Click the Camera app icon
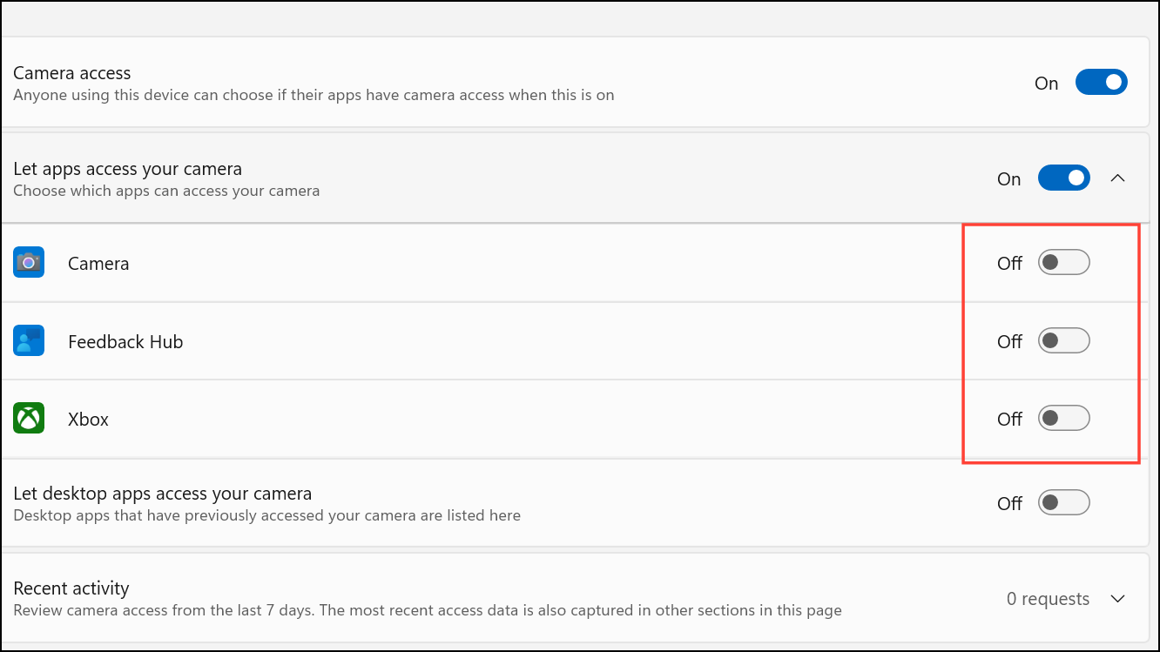Screen dimensions: 1160x652 (29, 261)
